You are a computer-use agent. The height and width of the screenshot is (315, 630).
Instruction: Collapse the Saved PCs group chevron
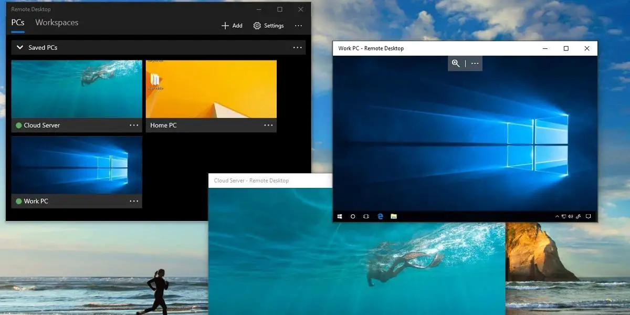[x=20, y=47]
